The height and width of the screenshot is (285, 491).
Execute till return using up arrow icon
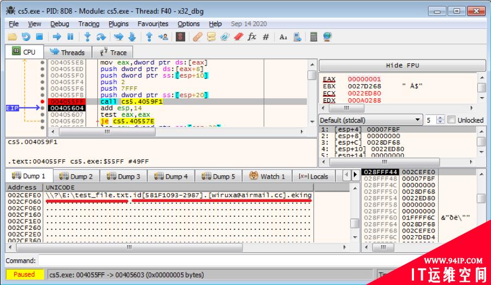click(x=149, y=37)
